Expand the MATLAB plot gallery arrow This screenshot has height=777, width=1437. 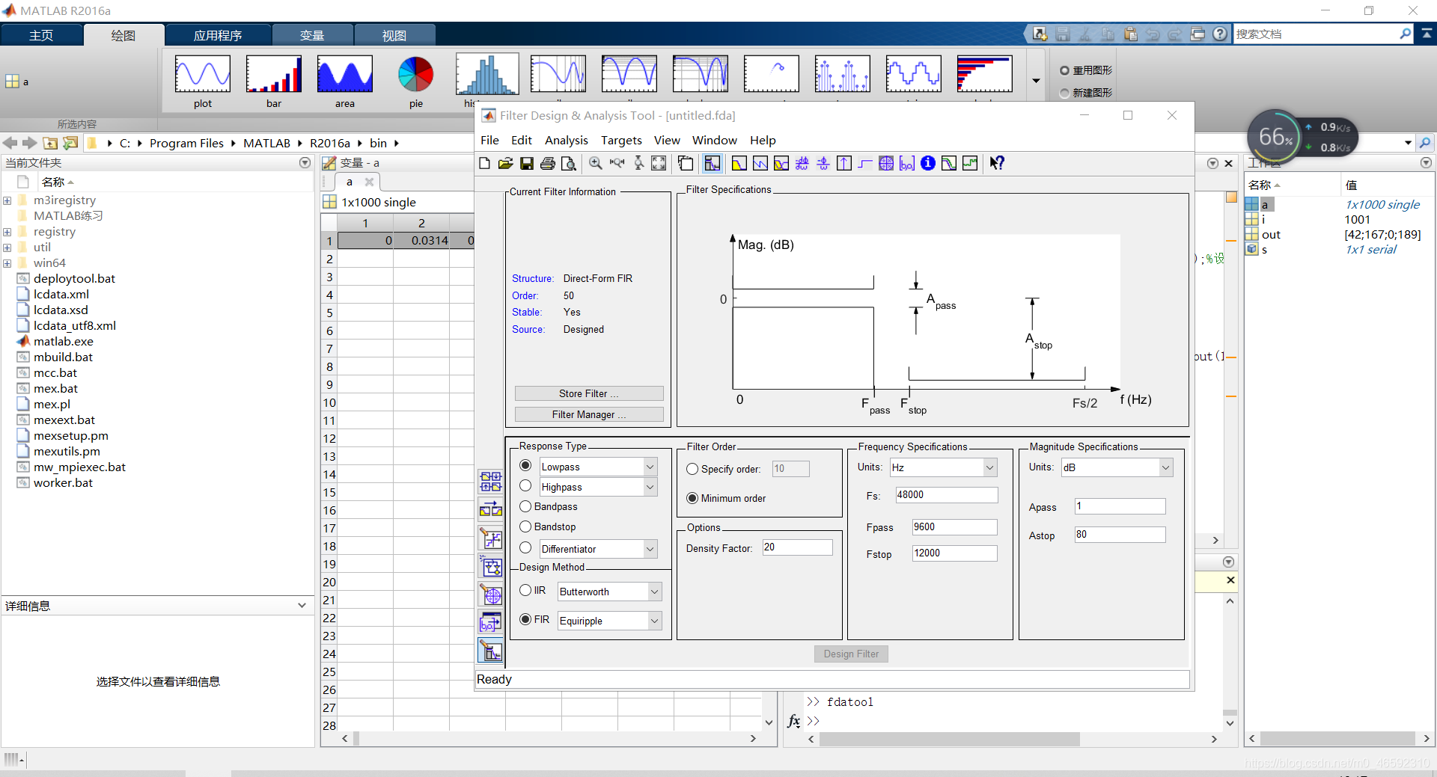[x=1036, y=81]
